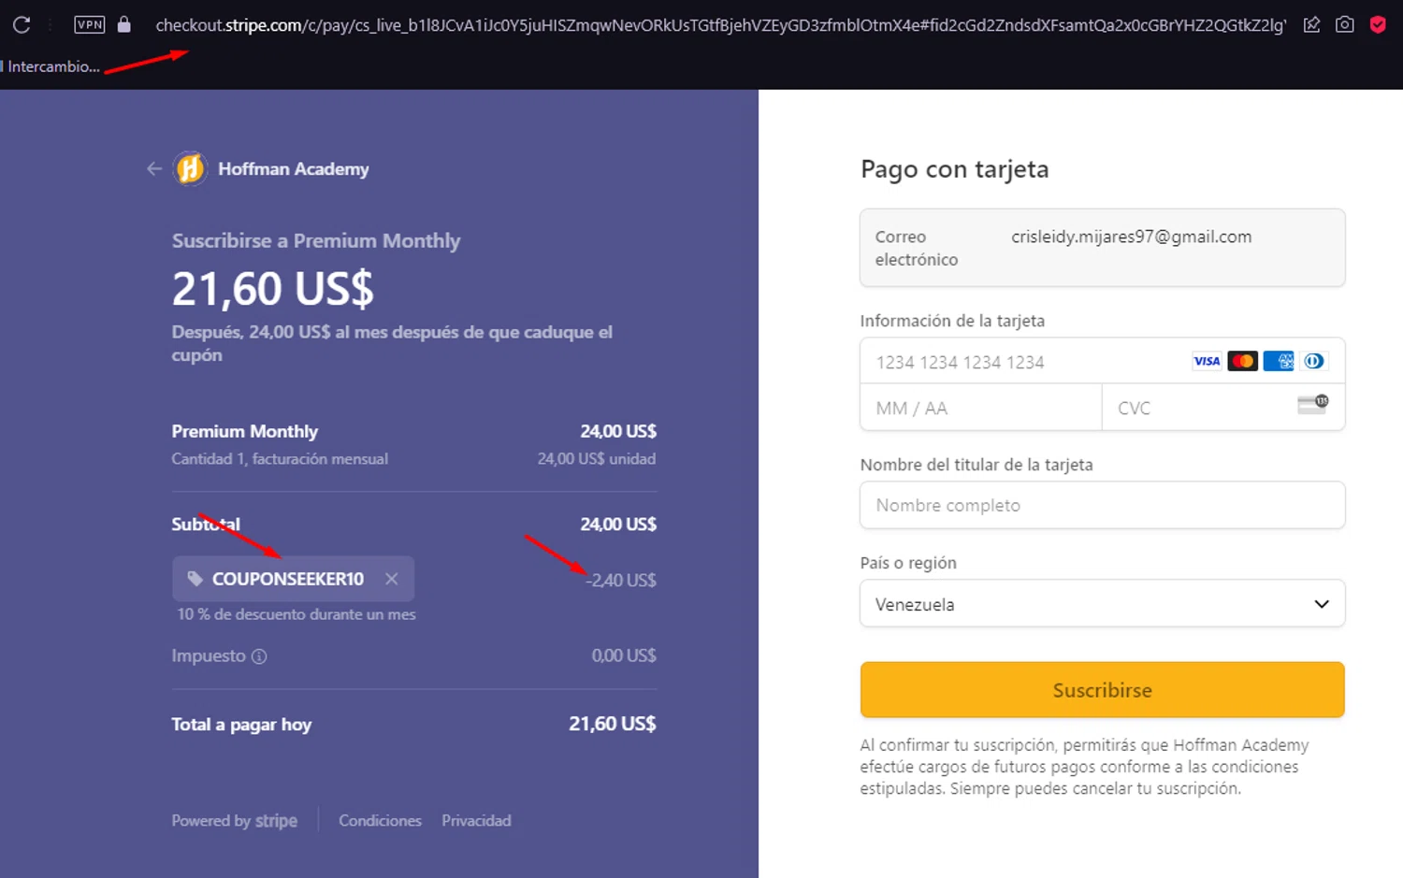Open the Condiciones link
Viewport: 1403px width, 878px height.
tap(380, 821)
